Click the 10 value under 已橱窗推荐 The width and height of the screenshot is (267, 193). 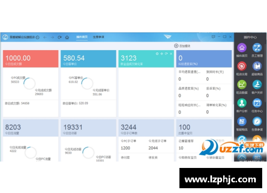(181, 148)
